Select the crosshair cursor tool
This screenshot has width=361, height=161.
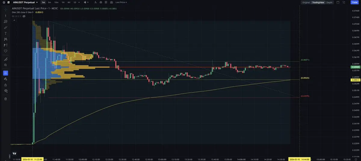click(x=5, y=10)
